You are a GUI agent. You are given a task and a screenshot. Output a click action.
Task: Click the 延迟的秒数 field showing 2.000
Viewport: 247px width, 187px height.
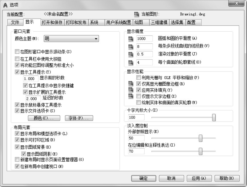point(33,99)
